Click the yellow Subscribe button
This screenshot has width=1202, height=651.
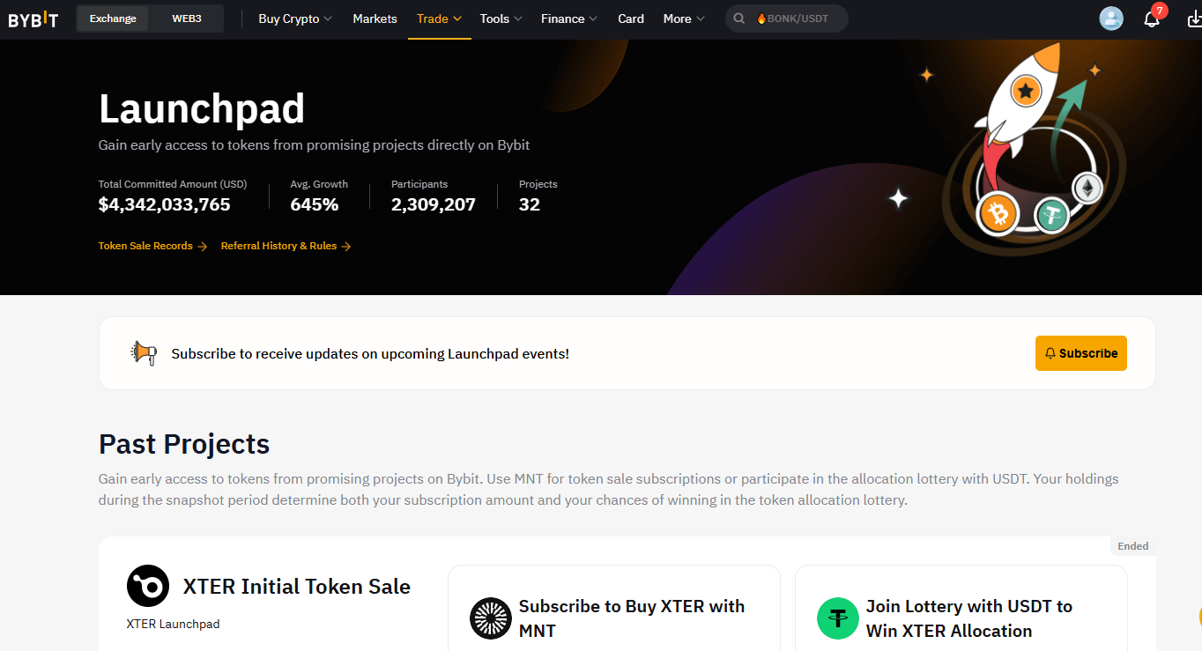pyautogui.click(x=1081, y=353)
